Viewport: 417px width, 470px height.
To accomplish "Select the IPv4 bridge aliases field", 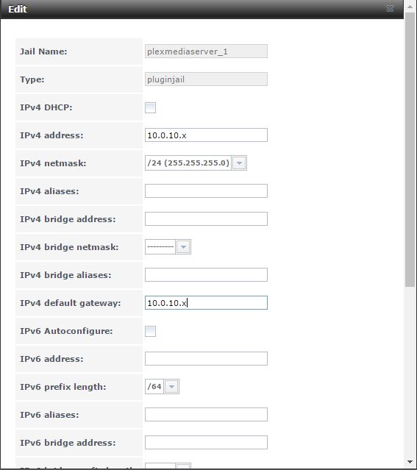I will [206, 275].
